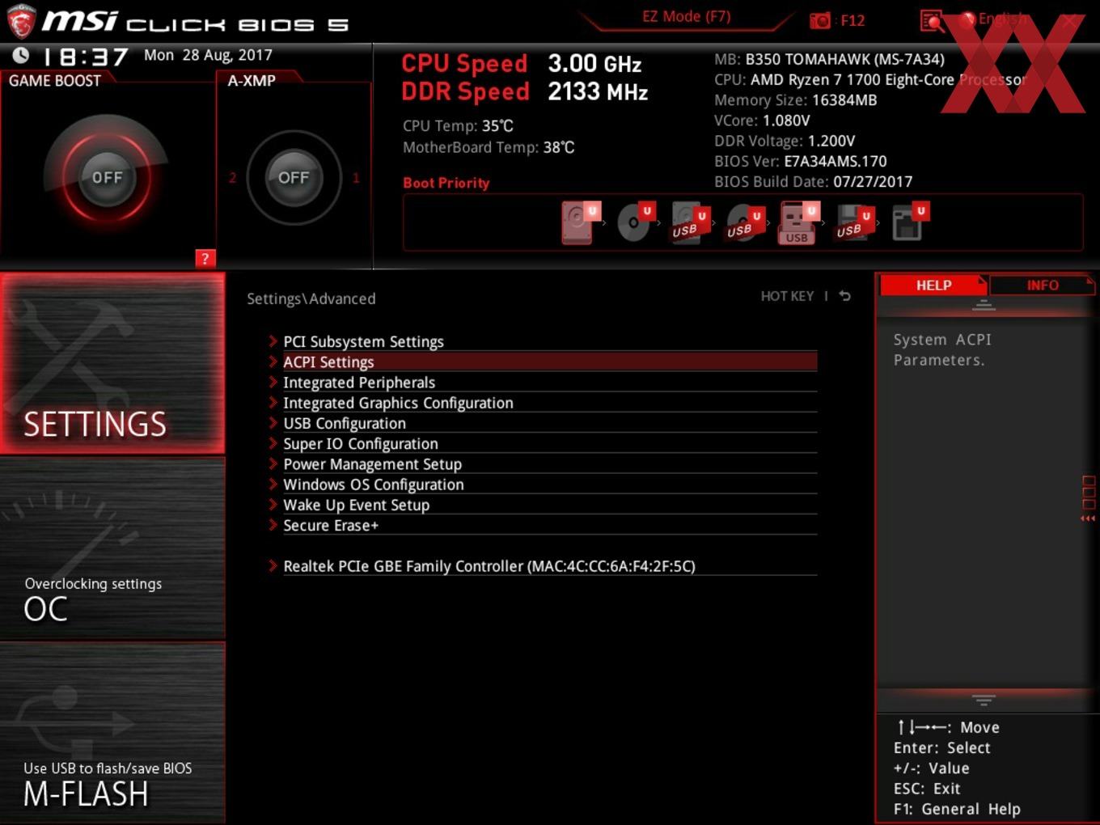Click the help panel scroll-up handle
This screenshot has width=1100, height=825.
click(x=984, y=305)
